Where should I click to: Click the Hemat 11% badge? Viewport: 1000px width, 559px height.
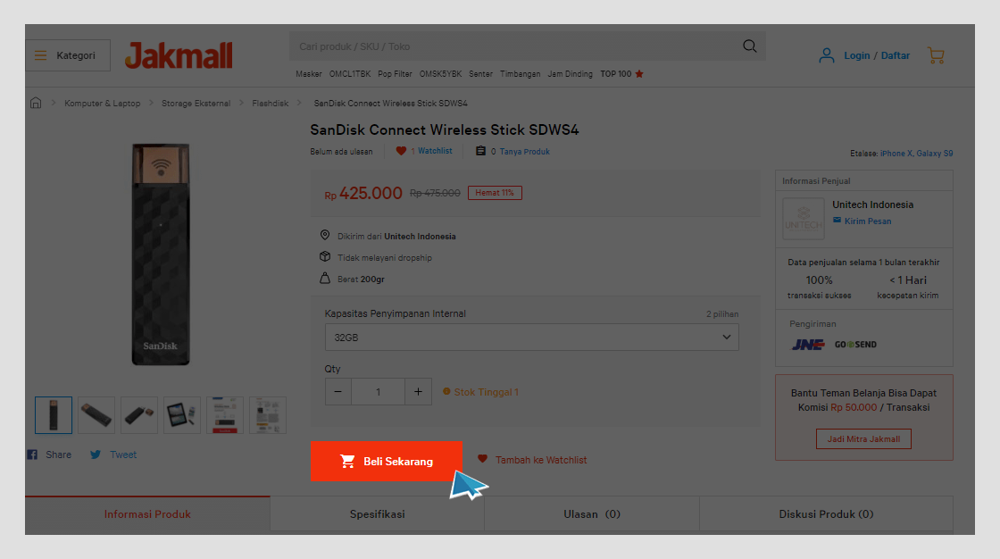[495, 193]
